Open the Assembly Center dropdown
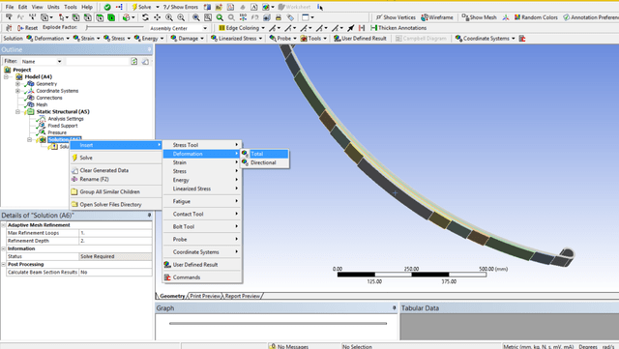The width and height of the screenshot is (619, 349). click(178, 28)
